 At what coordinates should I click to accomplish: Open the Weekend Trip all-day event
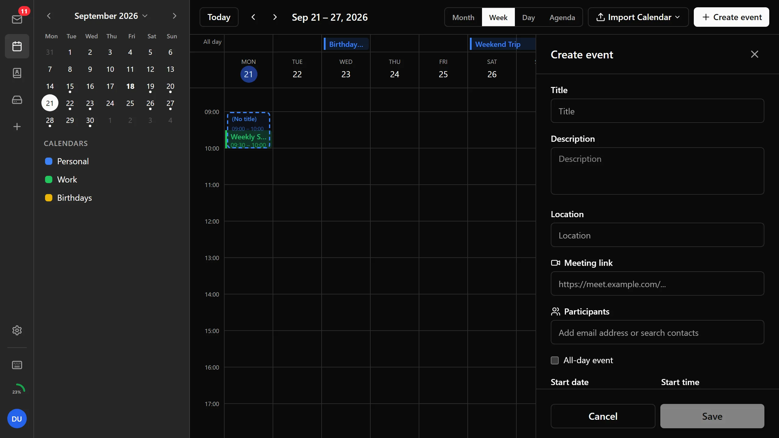pos(503,44)
